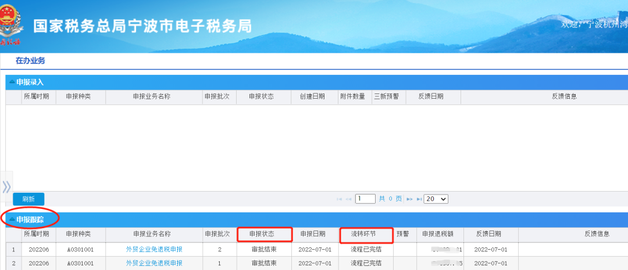This screenshot has height=270, width=628.
Task: Select A0301001 cell in row 1
Action: point(80,250)
